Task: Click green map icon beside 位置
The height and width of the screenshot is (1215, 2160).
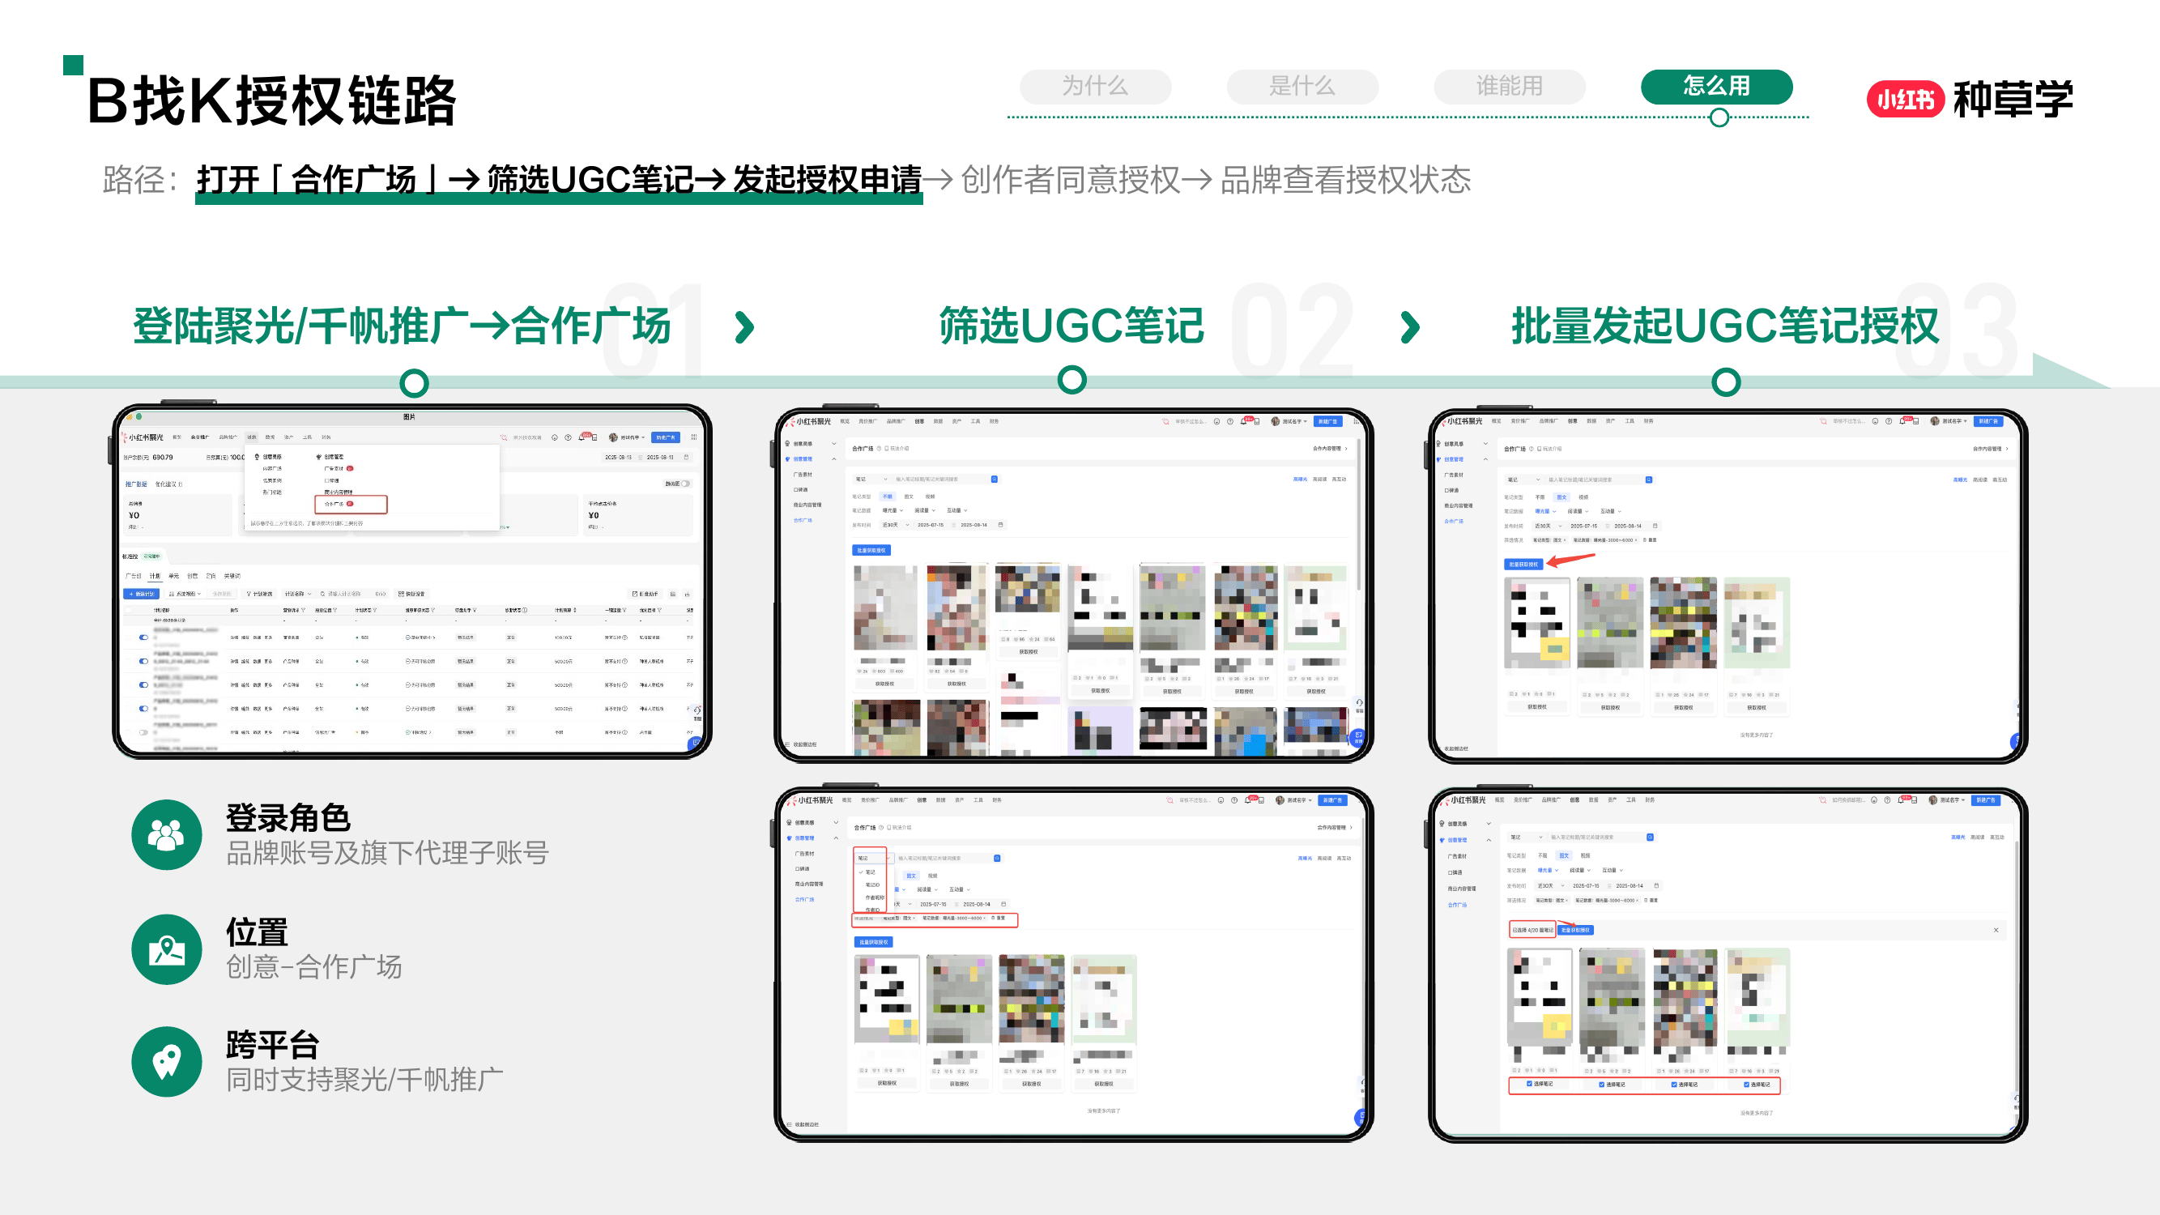Action: [166, 949]
